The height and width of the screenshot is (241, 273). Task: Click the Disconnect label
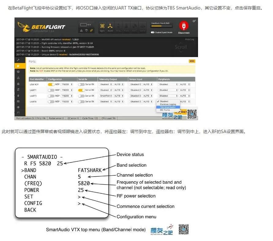coord(184,33)
